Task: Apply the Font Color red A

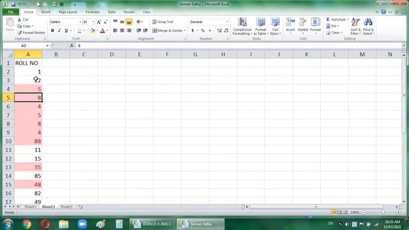Action: 102,31
